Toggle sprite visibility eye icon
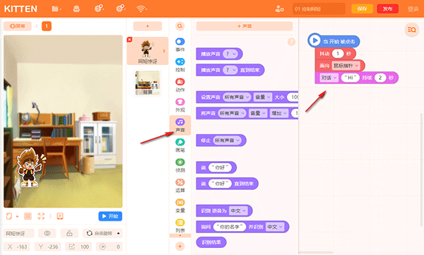Image resolution: width=424 pixels, height=255 pixels. click(47, 233)
